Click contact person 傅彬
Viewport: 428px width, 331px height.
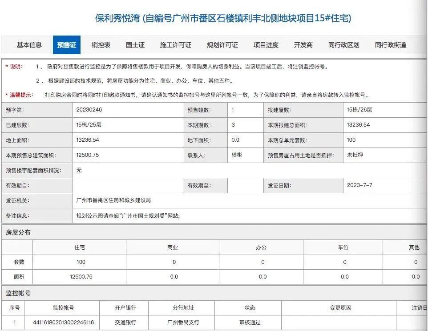point(236,155)
